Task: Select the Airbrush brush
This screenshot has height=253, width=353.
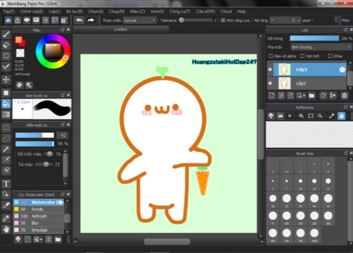Action: 38,216
